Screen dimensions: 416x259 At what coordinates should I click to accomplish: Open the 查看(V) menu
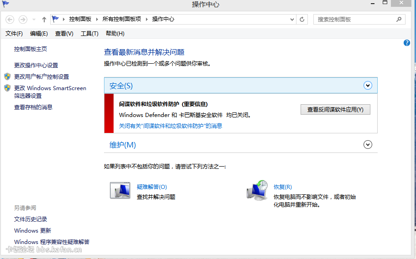(x=64, y=34)
